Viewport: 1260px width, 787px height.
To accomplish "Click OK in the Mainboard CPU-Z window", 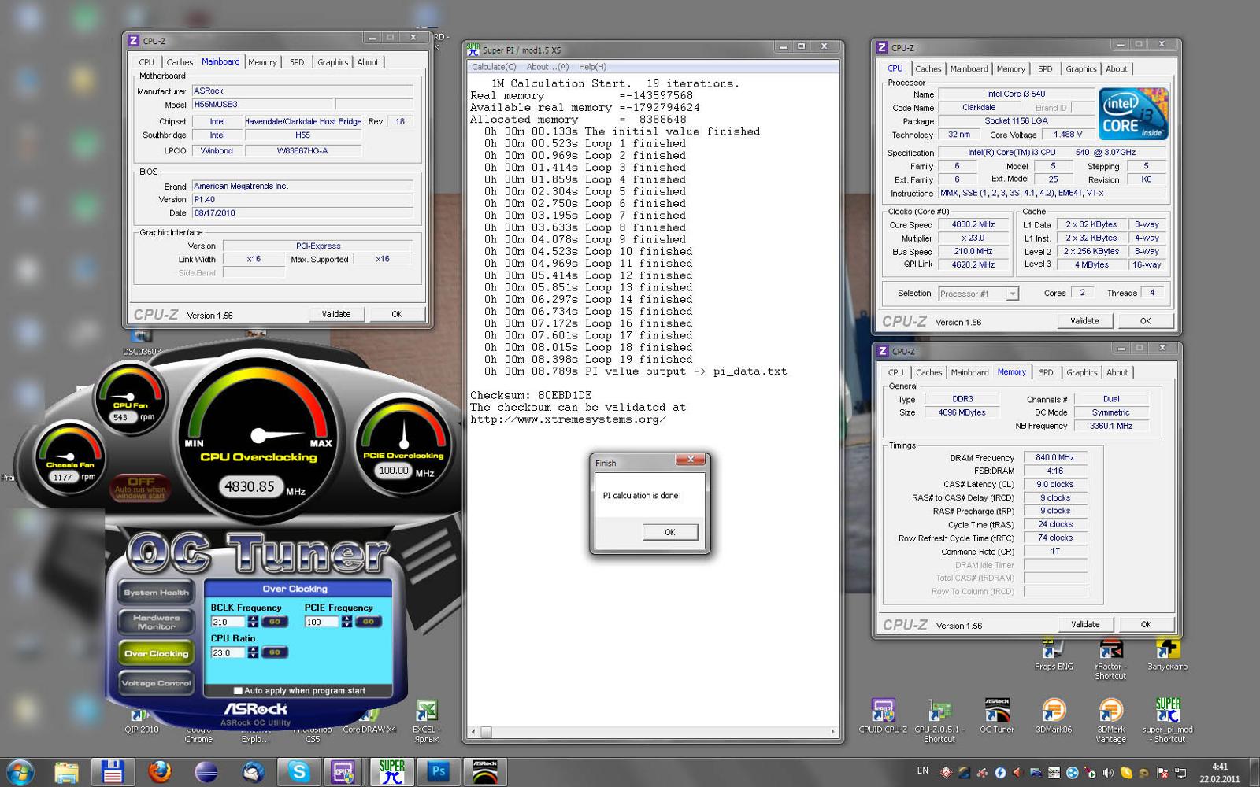I will coord(397,314).
